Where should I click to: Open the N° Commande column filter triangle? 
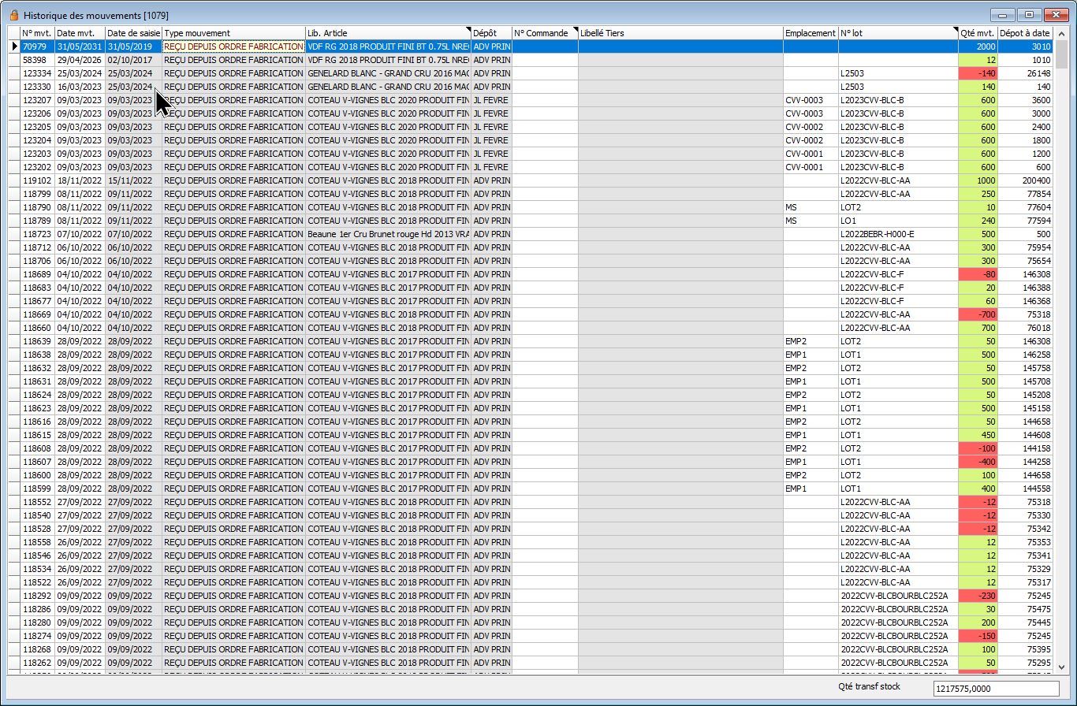click(x=575, y=30)
